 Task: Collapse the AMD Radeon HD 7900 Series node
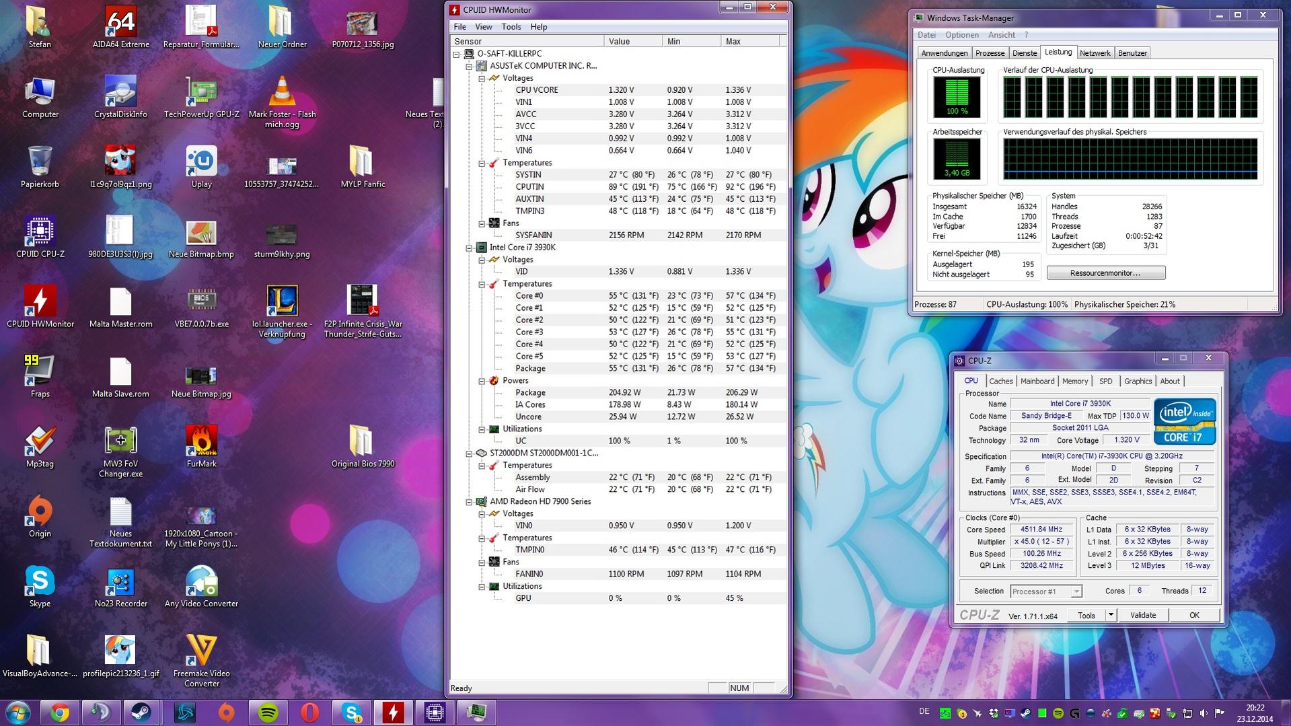(x=469, y=502)
